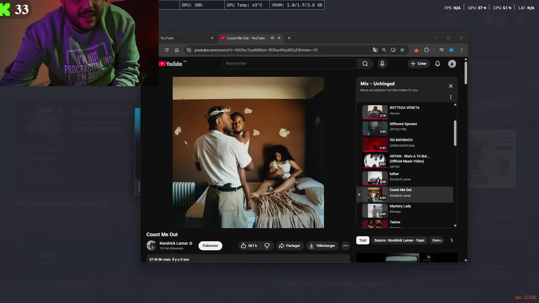Play BOTTEGA VENETA by Hamza
This screenshot has height=303, width=539.
pyautogui.click(x=405, y=112)
